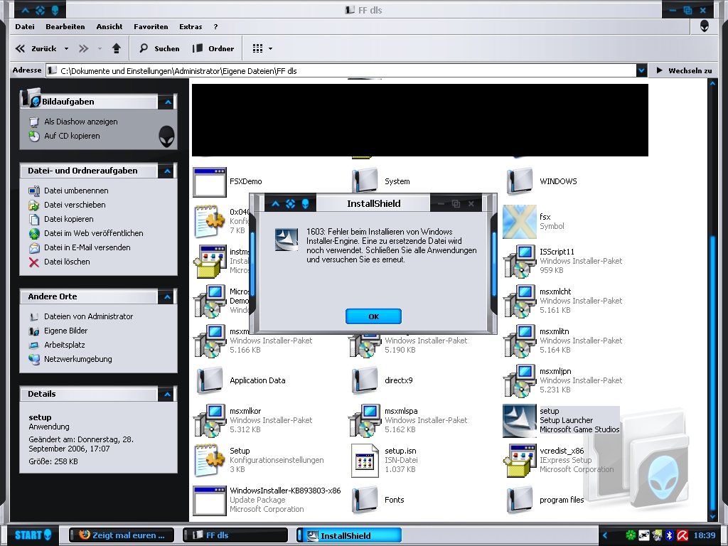Image resolution: width=728 pixels, height=546 pixels.
Task: Collapse the Details panel
Action: coord(168,394)
